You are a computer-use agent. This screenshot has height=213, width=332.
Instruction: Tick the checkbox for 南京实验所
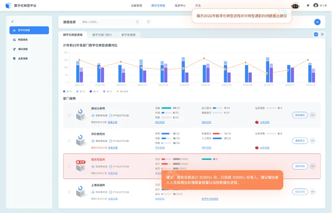tap(69, 166)
